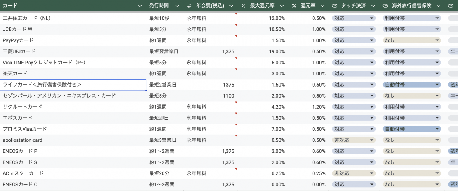Select cell プロミスVisaカード

click(x=73, y=129)
